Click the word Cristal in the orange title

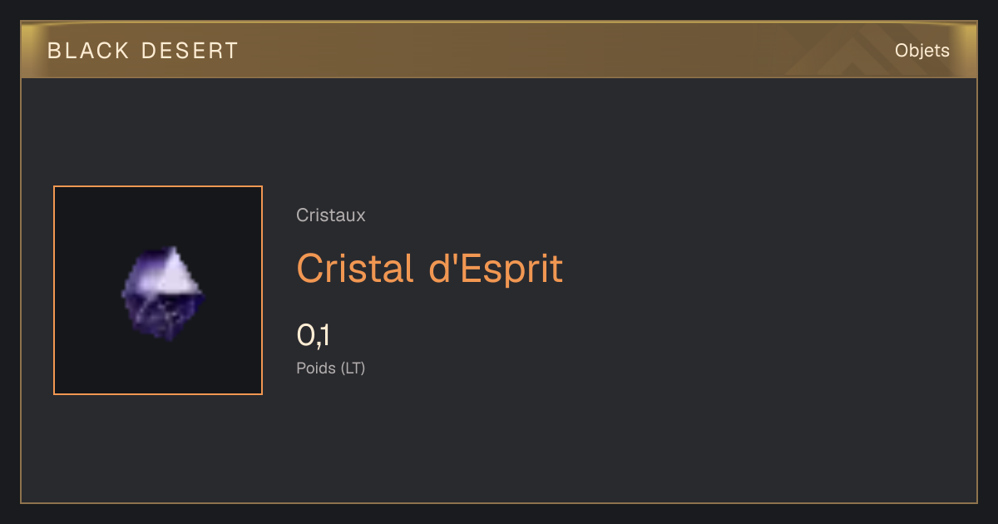(x=357, y=269)
